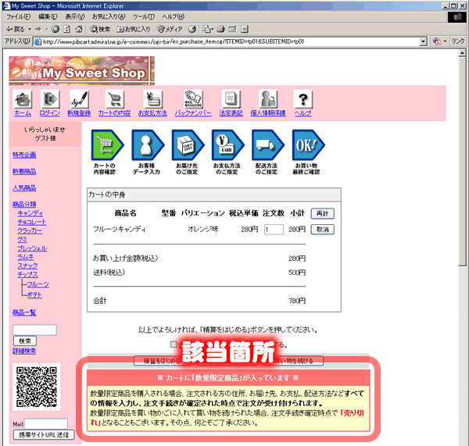Viewport: 469px width, 446px height.
Task: Click the Print toolbar icon
Action: [x=221, y=29]
